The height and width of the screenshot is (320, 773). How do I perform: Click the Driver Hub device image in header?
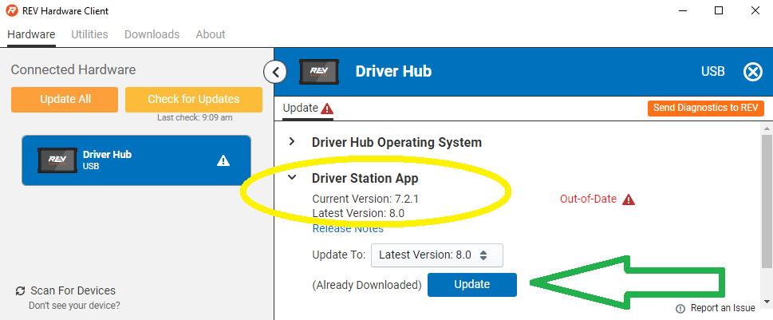(318, 72)
